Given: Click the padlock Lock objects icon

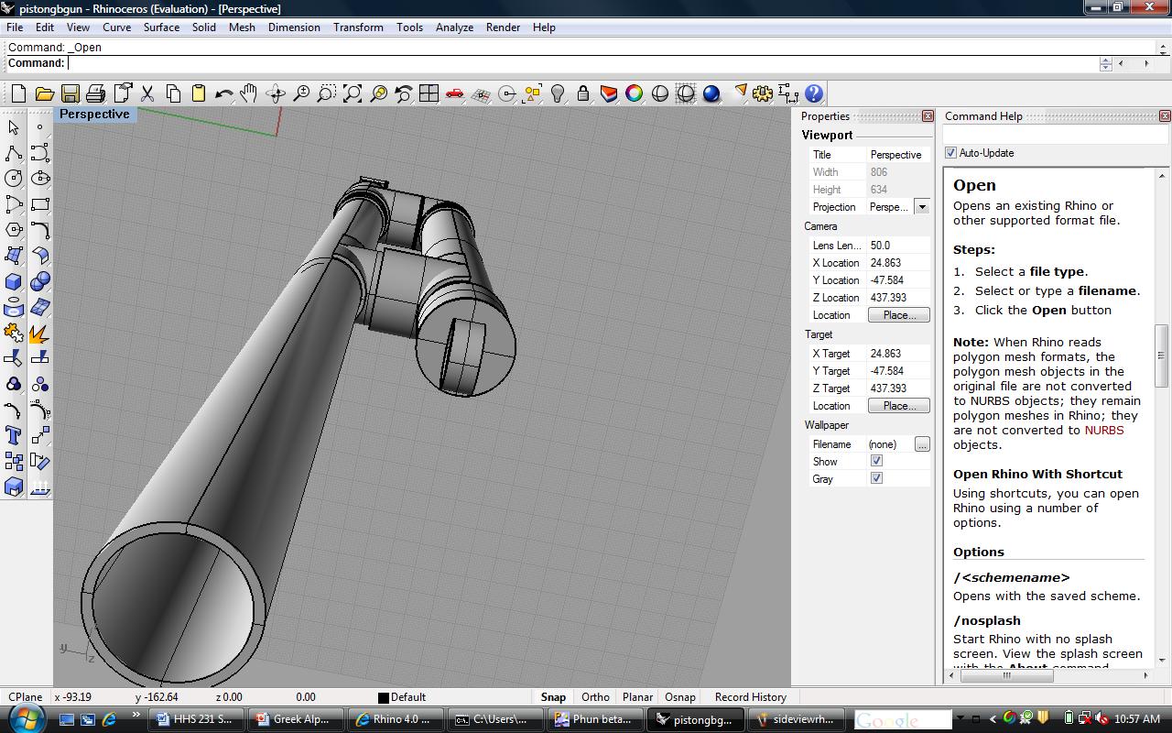Looking at the screenshot, I should 582,93.
